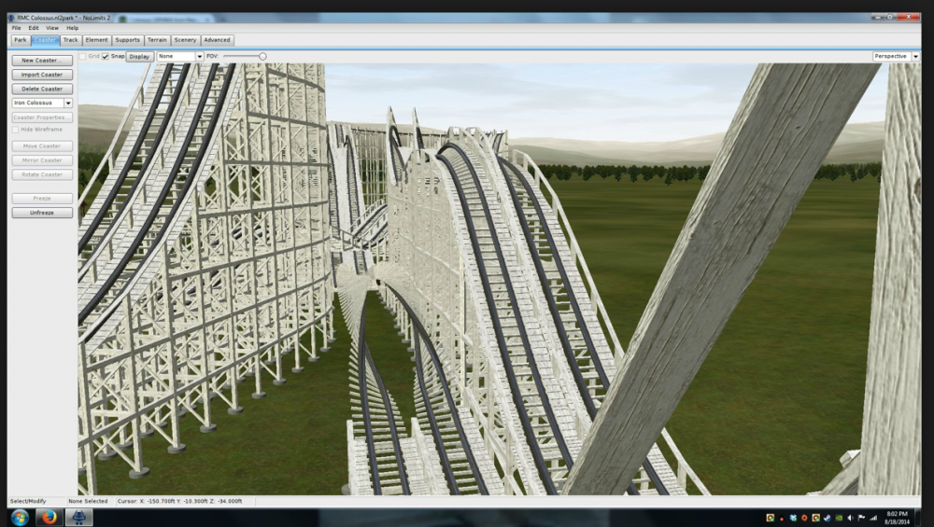The image size is (934, 527).
Task: Open the File menu
Action: 16,28
